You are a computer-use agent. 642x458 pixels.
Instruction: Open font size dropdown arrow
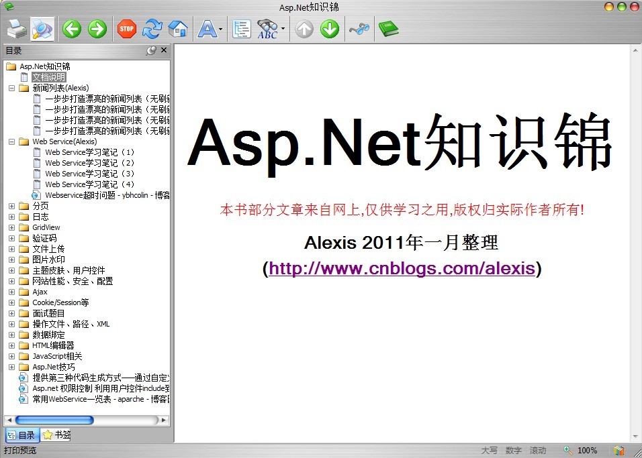(x=221, y=29)
